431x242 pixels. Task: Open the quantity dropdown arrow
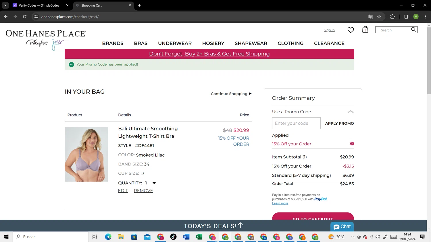[154, 183]
